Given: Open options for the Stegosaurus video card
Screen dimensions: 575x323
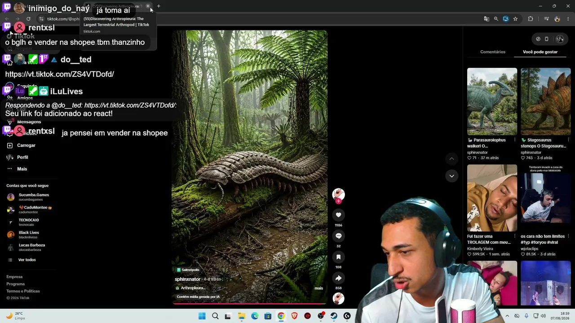Looking at the screenshot, I should click(568, 140).
